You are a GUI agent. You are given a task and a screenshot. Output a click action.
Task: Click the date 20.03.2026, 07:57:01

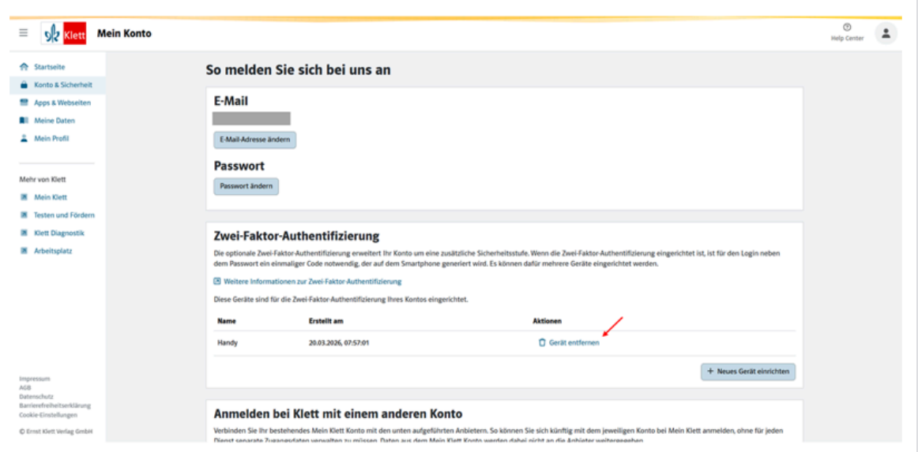click(339, 342)
